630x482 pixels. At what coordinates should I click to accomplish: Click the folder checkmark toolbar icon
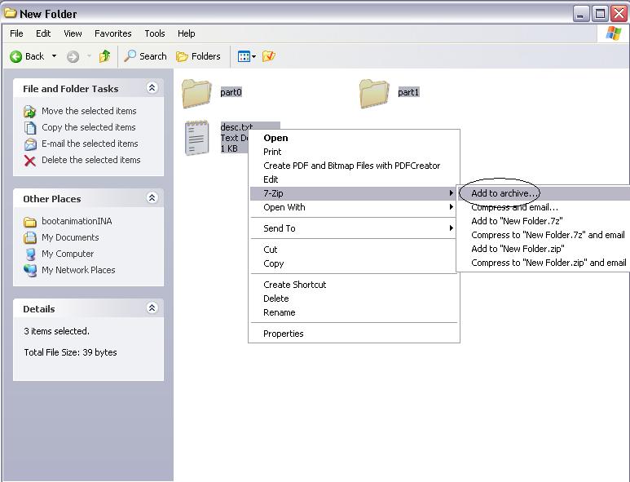pyautogui.click(x=268, y=56)
